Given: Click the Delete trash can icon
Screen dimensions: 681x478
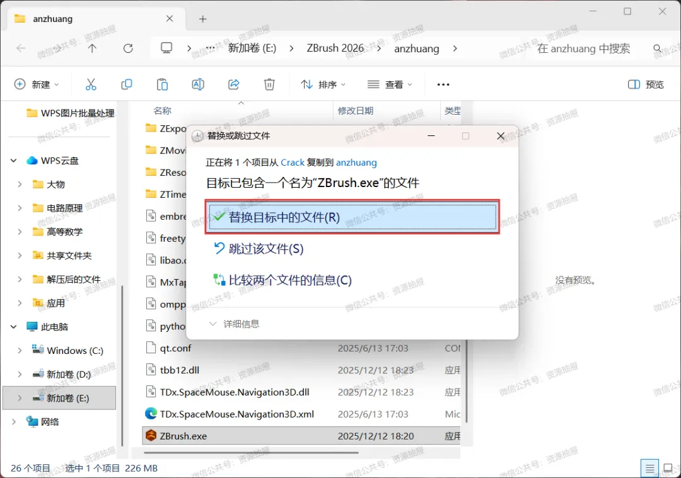Looking at the screenshot, I should tap(269, 84).
